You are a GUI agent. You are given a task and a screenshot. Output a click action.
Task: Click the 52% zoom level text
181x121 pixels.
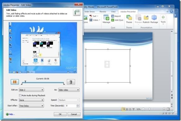[139, 109]
